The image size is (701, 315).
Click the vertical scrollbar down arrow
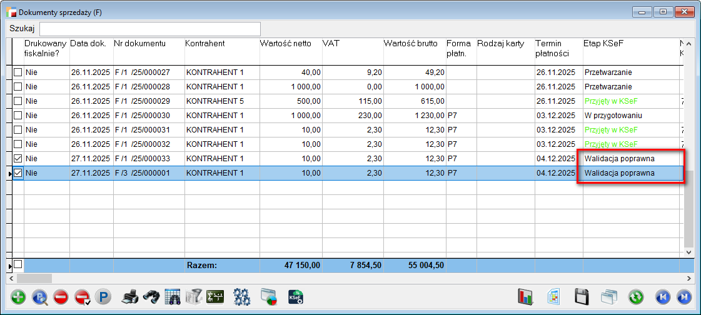click(x=690, y=252)
